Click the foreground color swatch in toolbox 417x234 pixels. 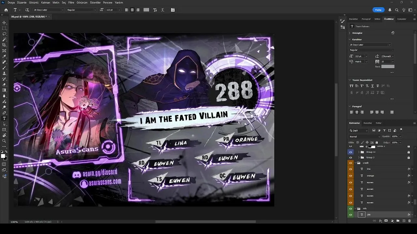(x=3, y=156)
